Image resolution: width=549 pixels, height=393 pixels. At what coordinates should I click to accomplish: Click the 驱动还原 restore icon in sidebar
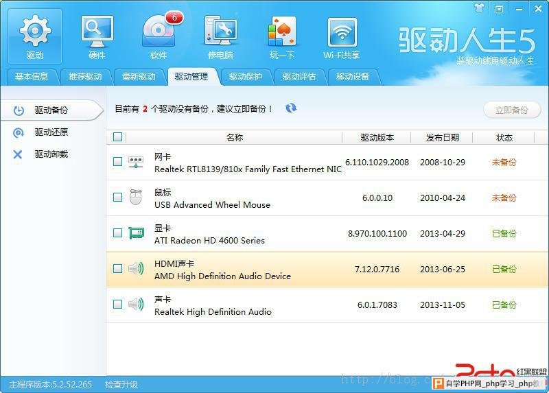(x=19, y=132)
